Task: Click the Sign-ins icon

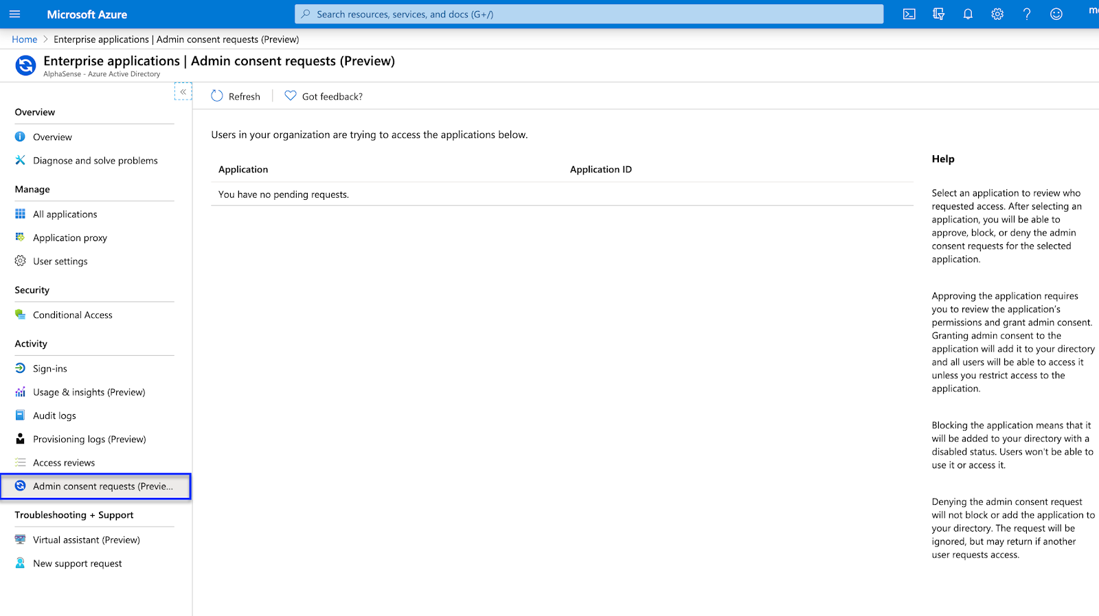Action: 20,368
